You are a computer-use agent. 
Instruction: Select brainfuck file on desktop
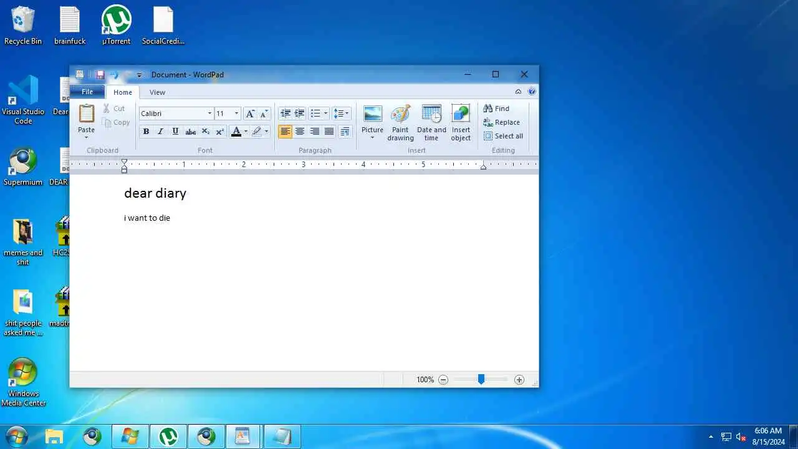click(70, 26)
